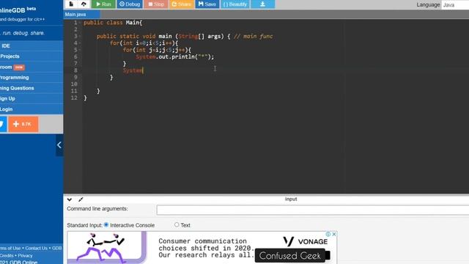The image size is (469, 264).
Task: Fold the class at line 1 arrow
Action: tap(80, 23)
